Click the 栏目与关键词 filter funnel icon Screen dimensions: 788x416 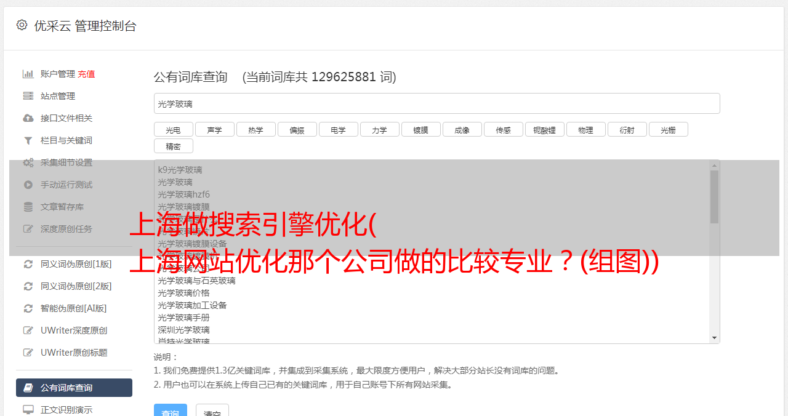pyautogui.click(x=28, y=140)
